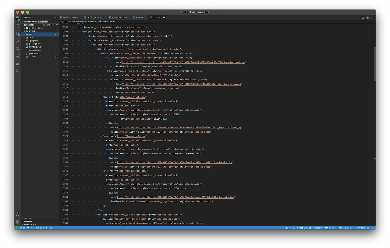
Task: Click body.body.colored-bg breadcrumb
Action: click(x=85, y=22)
